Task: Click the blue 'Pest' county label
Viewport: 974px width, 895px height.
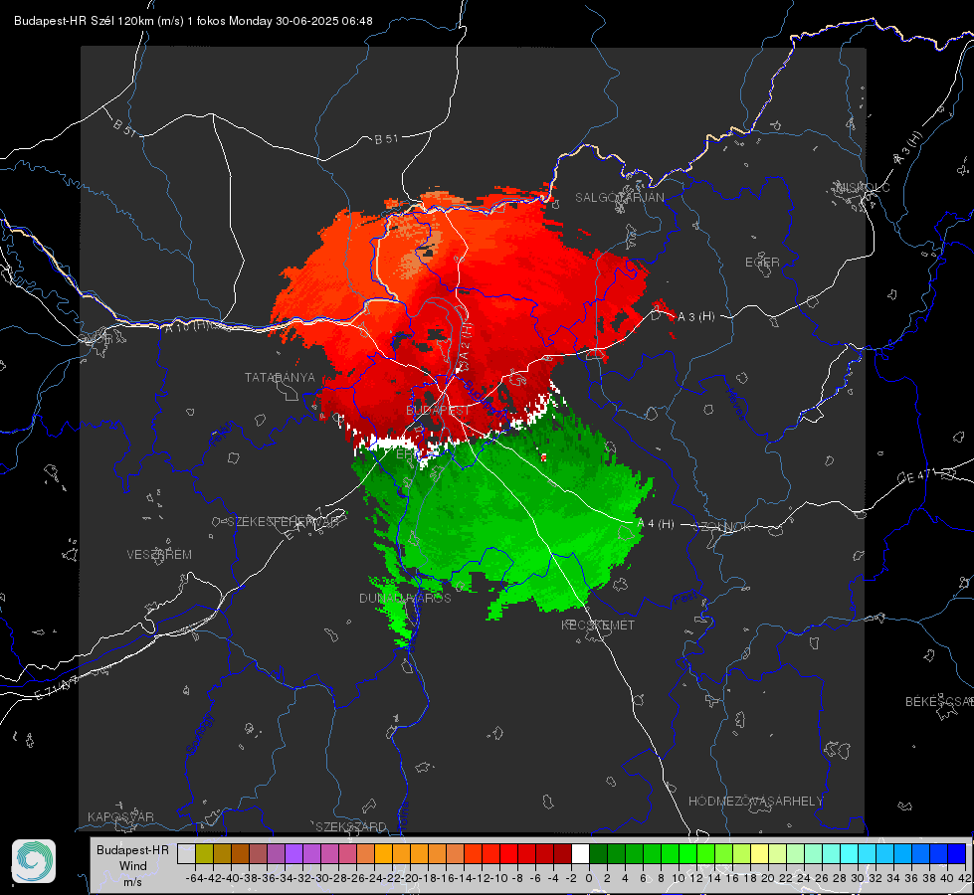Action: coord(685,599)
